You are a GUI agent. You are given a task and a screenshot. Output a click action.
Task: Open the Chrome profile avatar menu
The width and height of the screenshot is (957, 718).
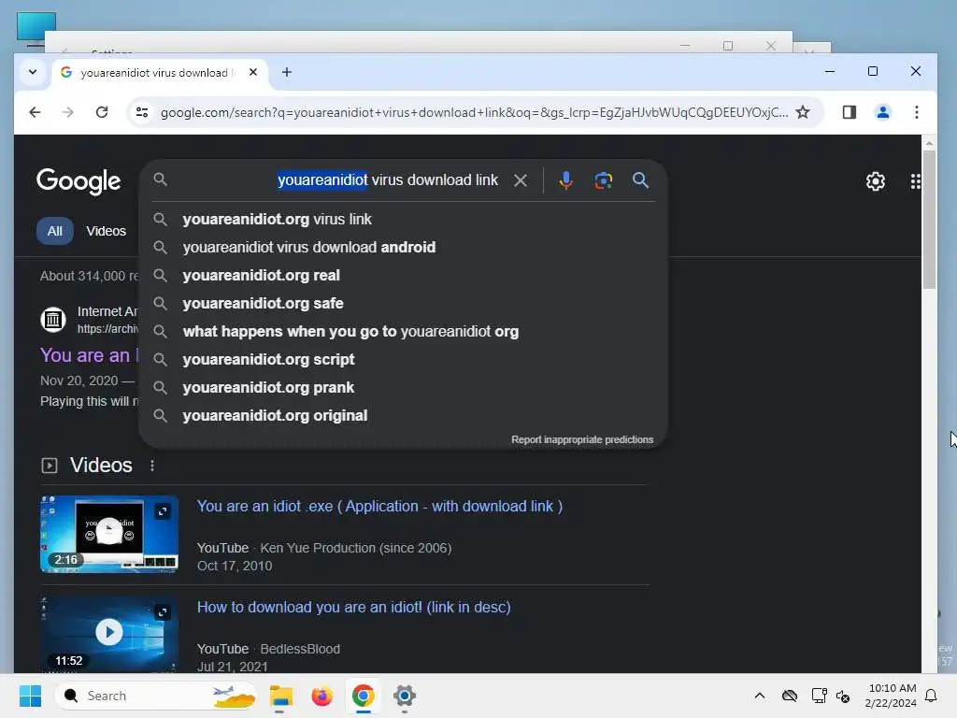click(x=882, y=112)
